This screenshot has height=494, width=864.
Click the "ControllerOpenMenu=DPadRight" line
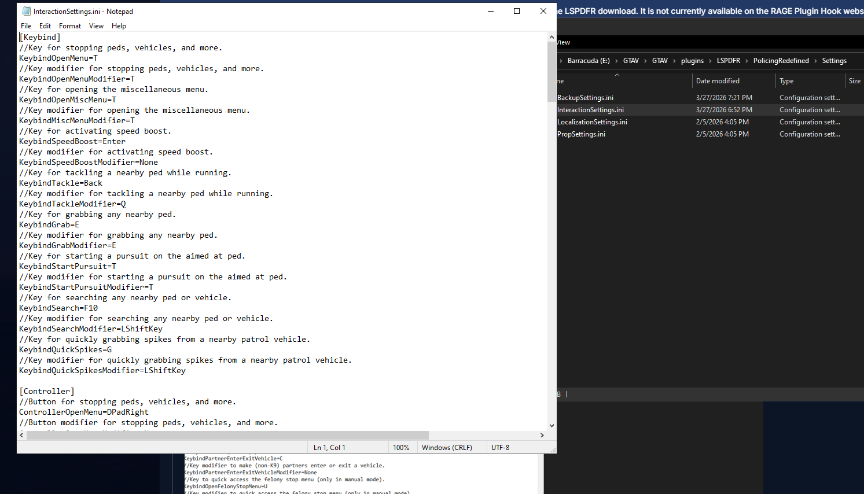(84, 412)
